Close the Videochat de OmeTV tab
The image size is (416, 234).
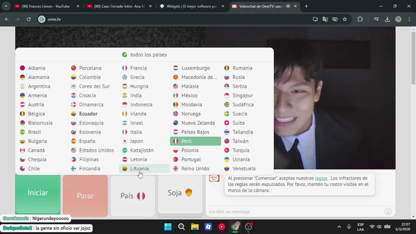pyautogui.click(x=296, y=6)
